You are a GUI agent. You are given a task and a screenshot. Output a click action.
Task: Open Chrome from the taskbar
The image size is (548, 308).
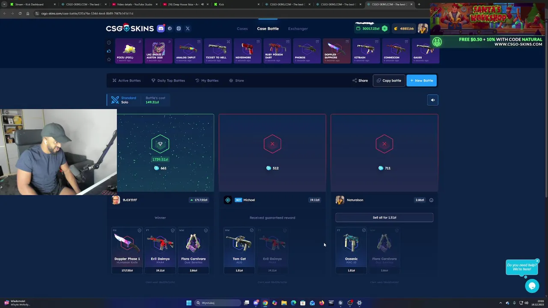(x=265, y=303)
